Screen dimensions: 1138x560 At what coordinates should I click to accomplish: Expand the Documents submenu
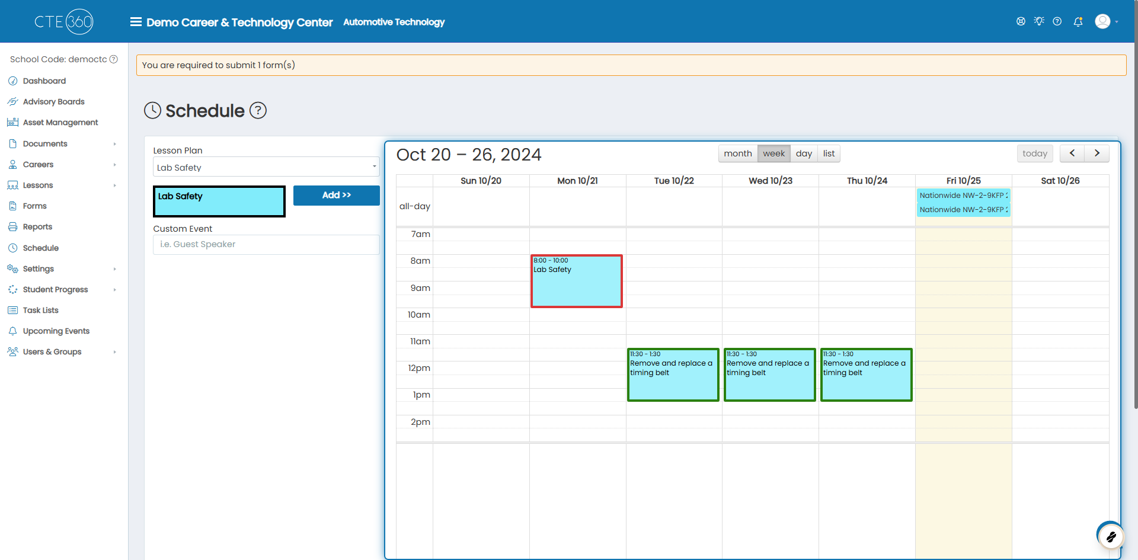click(114, 143)
